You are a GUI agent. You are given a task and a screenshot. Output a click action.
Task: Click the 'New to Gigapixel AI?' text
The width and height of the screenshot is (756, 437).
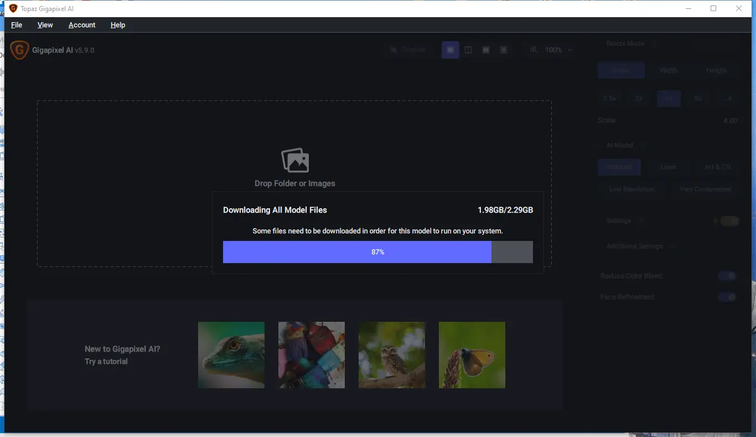(122, 349)
